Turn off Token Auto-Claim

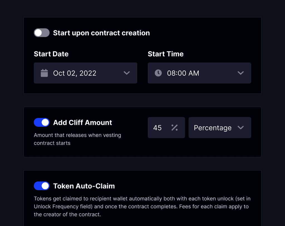[41, 186]
